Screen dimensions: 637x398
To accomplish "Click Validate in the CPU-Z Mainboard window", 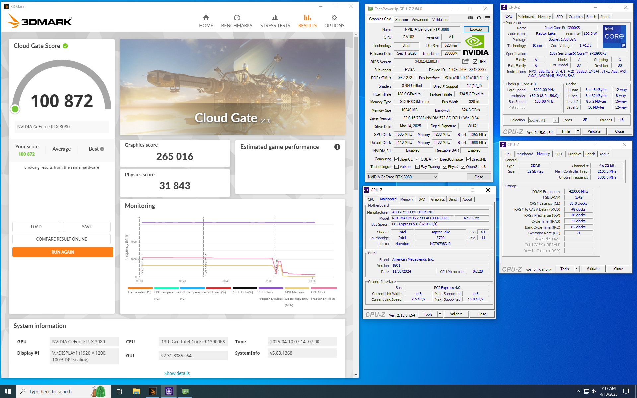I will [x=456, y=314].
